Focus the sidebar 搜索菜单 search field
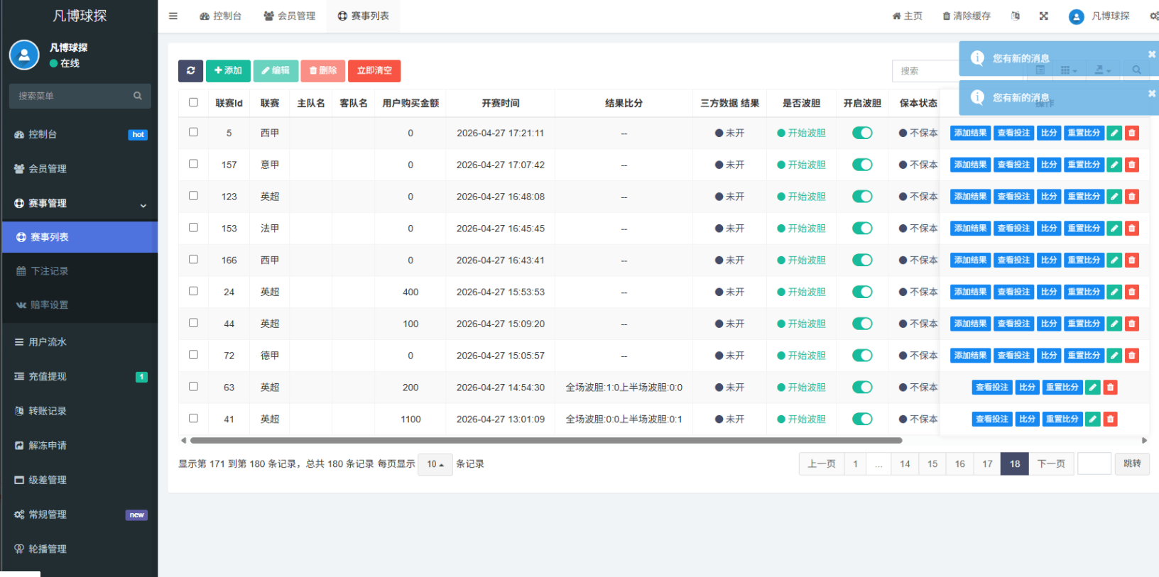 point(80,96)
